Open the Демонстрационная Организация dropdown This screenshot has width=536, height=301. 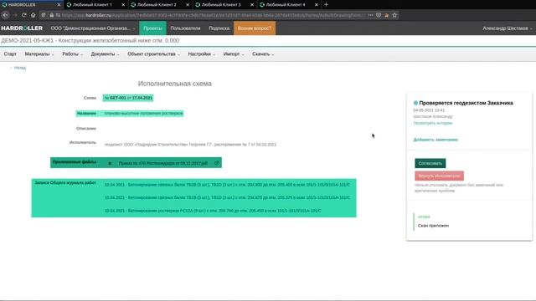pos(93,28)
